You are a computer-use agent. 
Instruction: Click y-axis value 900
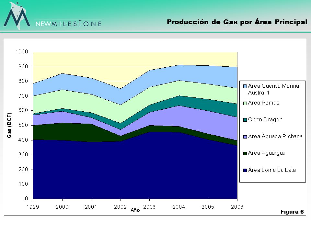[23, 67]
